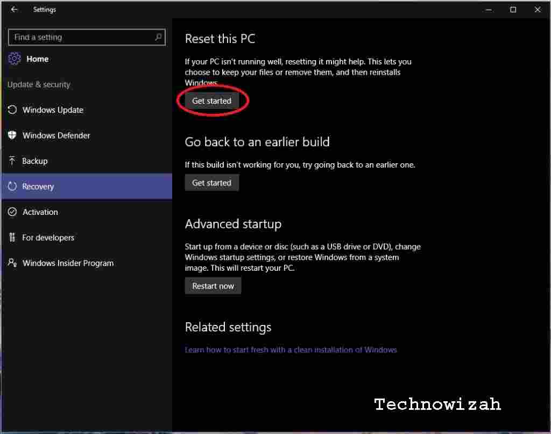
Task: Hit the Restart now button
Action: click(x=213, y=286)
